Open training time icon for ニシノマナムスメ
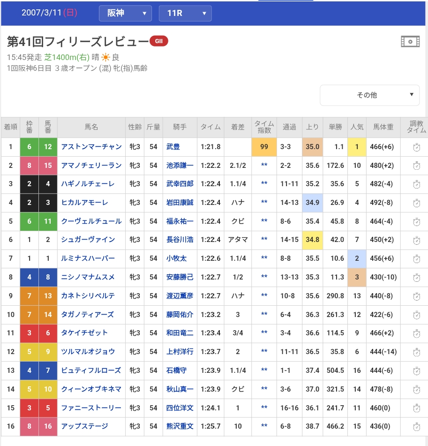Viewport: 428px width, 446px height. tap(416, 278)
